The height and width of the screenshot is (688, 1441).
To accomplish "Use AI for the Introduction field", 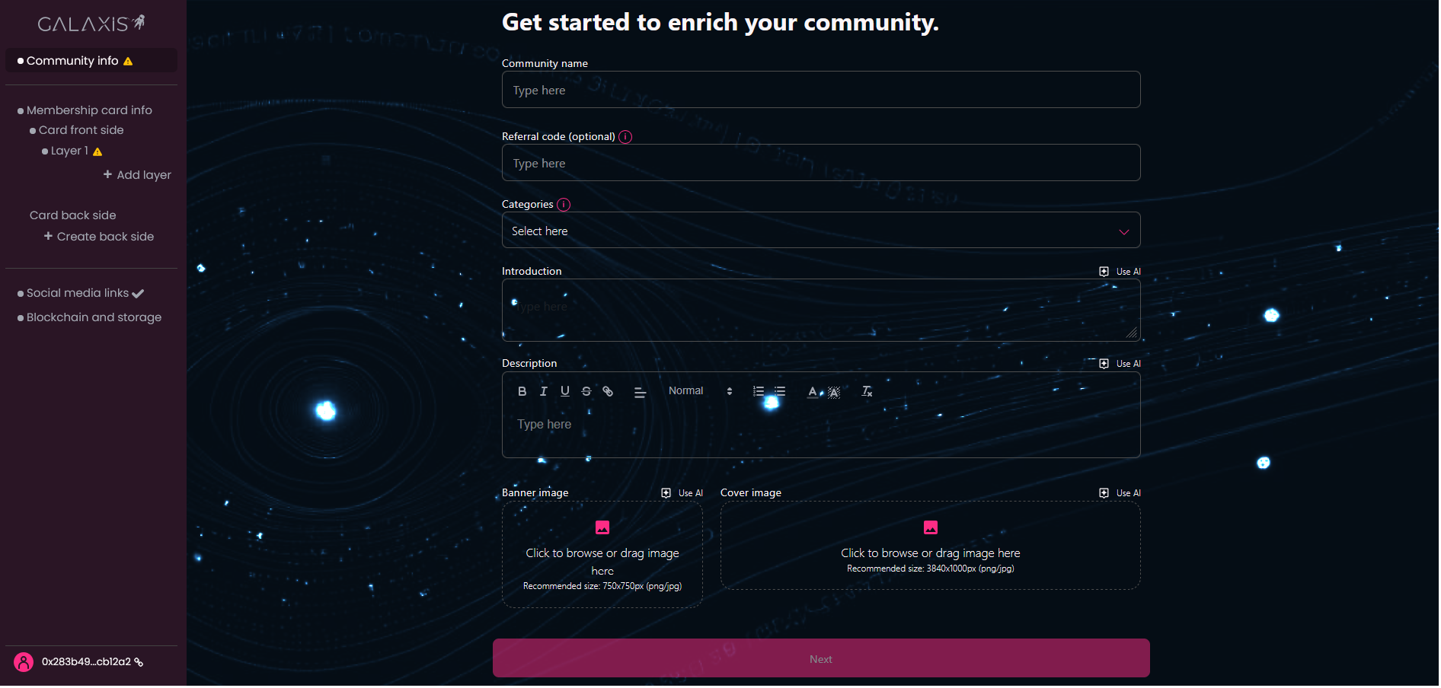I will pyautogui.click(x=1119, y=272).
